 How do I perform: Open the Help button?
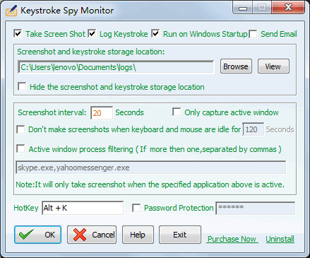click(138, 235)
